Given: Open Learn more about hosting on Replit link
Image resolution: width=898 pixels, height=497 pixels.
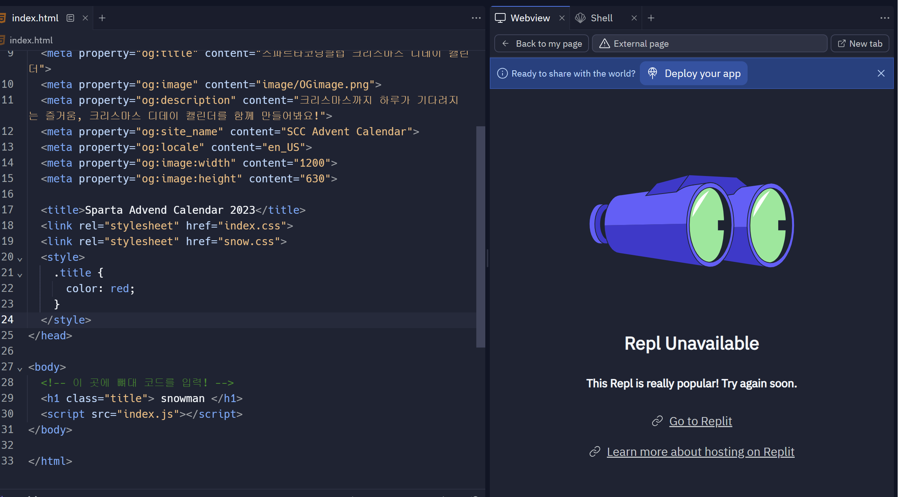Looking at the screenshot, I should click(700, 452).
